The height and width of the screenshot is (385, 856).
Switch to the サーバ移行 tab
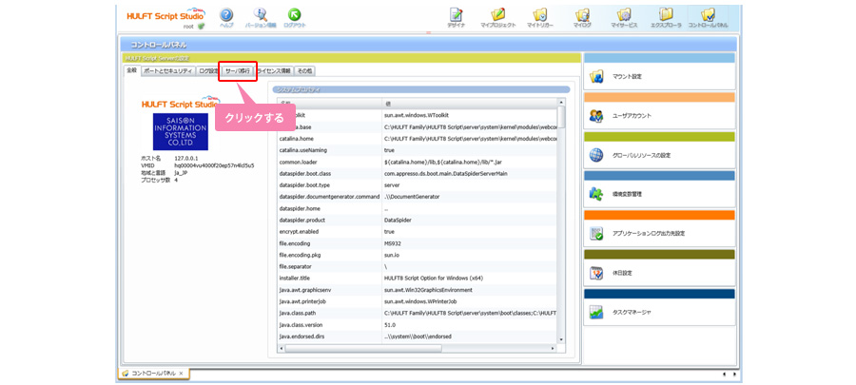tap(238, 71)
